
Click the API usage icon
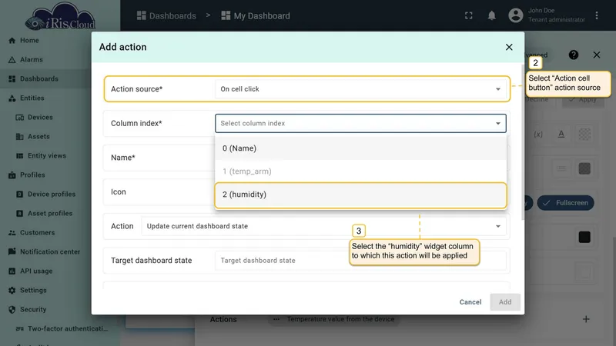click(x=12, y=271)
